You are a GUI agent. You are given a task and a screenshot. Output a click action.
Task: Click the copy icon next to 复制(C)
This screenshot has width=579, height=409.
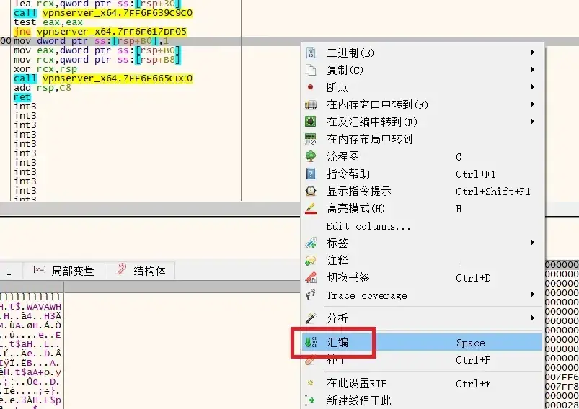click(x=311, y=70)
